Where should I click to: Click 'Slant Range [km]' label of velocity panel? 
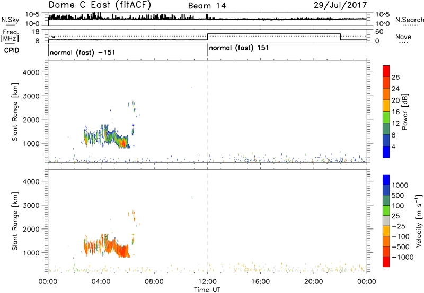[x=15, y=221]
